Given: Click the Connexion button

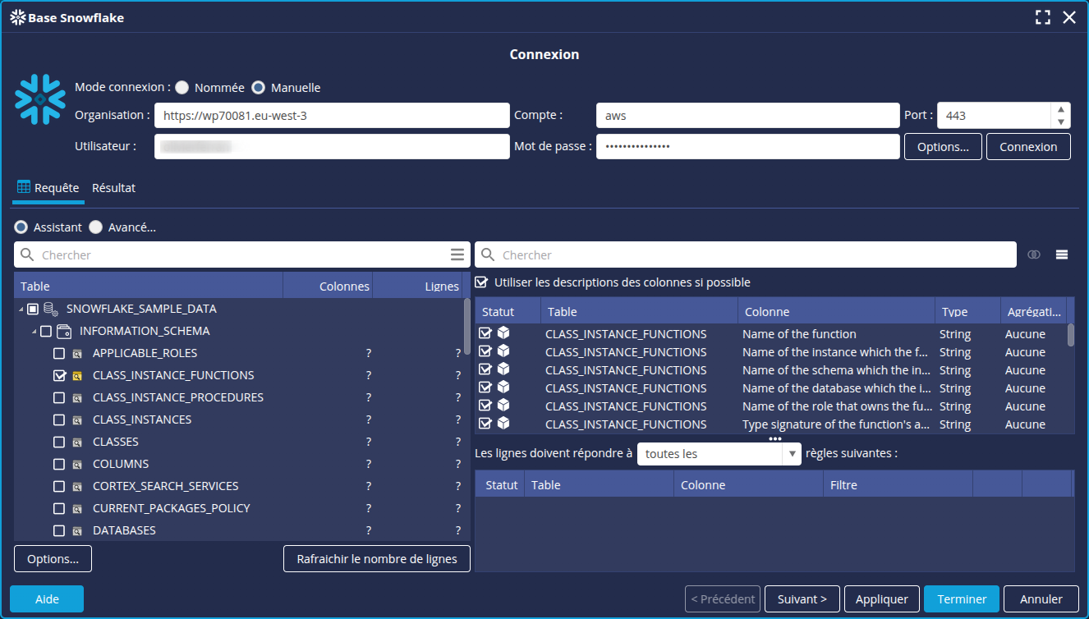Looking at the screenshot, I should coord(1028,147).
